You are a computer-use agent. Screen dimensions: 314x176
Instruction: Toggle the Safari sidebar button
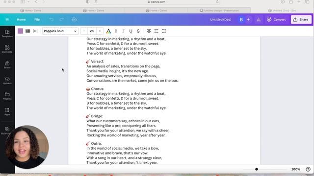(23, 2)
